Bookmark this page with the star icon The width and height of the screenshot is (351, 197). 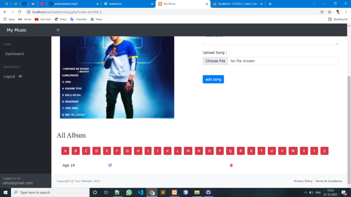[330, 12]
